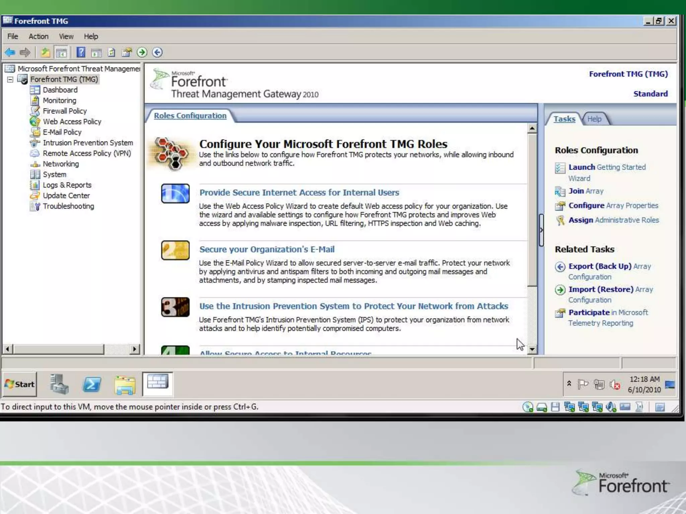Image resolution: width=686 pixels, height=514 pixels.
Task: Click Windows PowerShell taskbar icon
Action: tap(92, 384)
